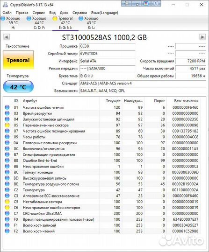The height and width of the screenshot is (252, 209).
Task: Open the Справка menu
Action: click(79, 13)
